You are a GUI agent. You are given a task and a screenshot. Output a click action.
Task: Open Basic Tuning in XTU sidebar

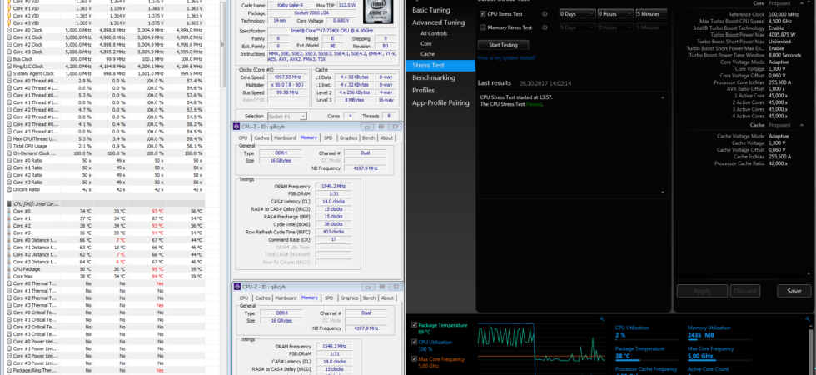click(x=431, y=10)
